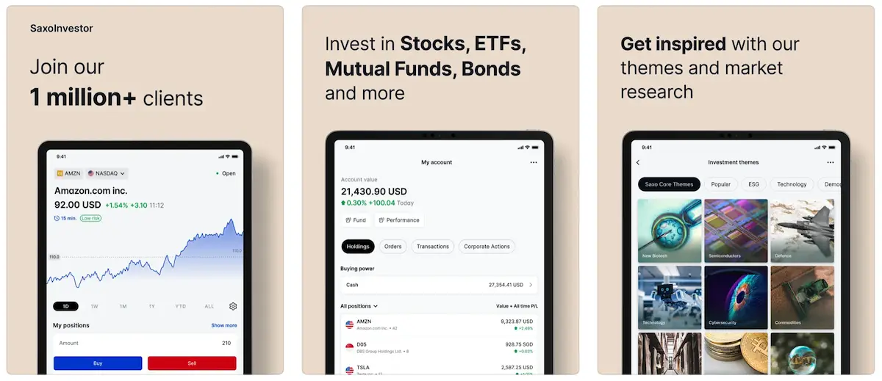Click the Amazon AMZN ticker icon
This screenshot has height=381, width=882.
coord(60,173)
